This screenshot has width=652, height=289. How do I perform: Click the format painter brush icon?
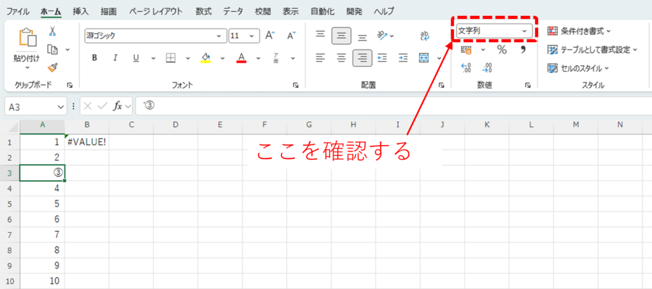(53, 67)
